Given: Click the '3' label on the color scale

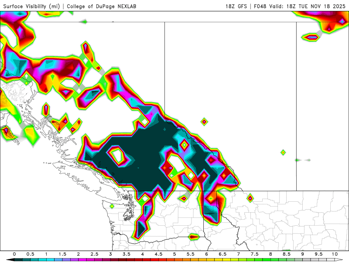Looking at the screenshot, I should tap(110, 254).
